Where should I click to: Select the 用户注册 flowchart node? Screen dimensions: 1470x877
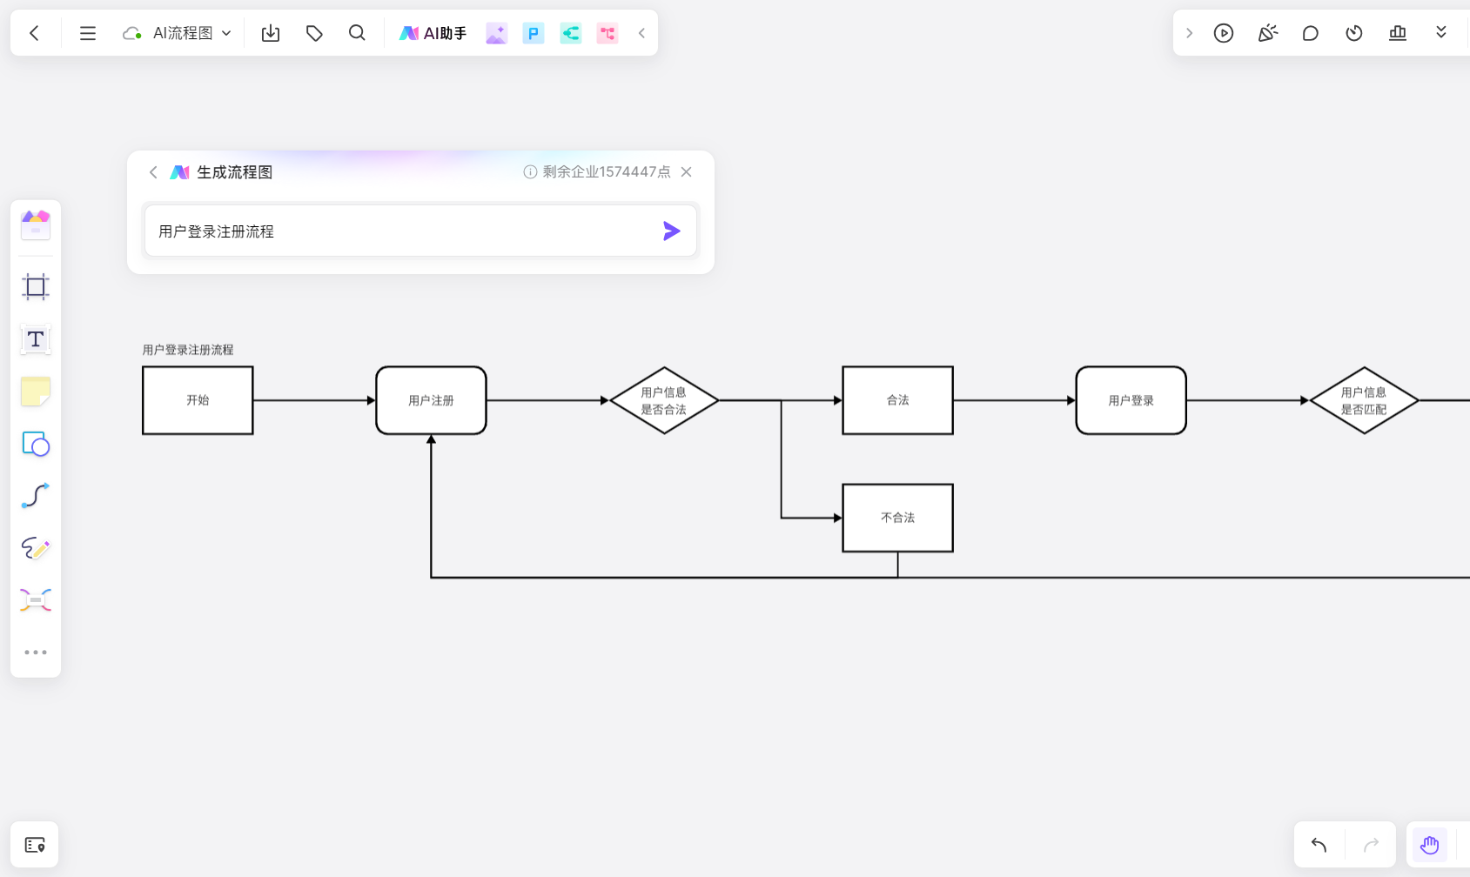pyautogui.click(x=431, y=400)
